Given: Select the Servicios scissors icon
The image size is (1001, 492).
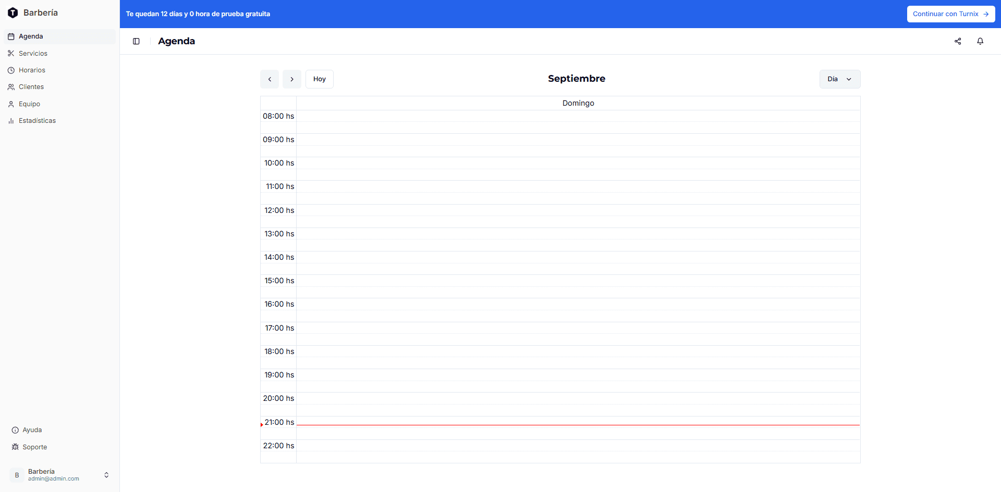Looking at the screenshot, I should [11, 53].
